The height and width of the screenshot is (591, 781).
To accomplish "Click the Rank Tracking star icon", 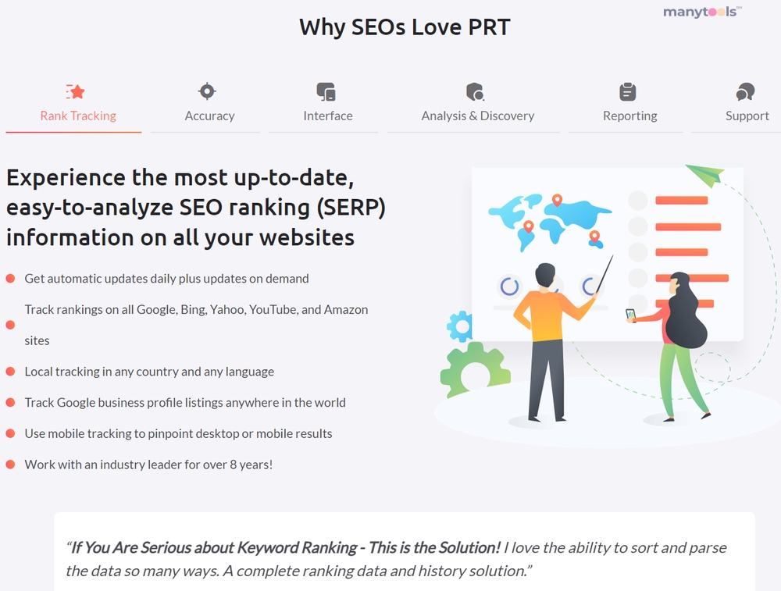I will (x=76, y=92).
